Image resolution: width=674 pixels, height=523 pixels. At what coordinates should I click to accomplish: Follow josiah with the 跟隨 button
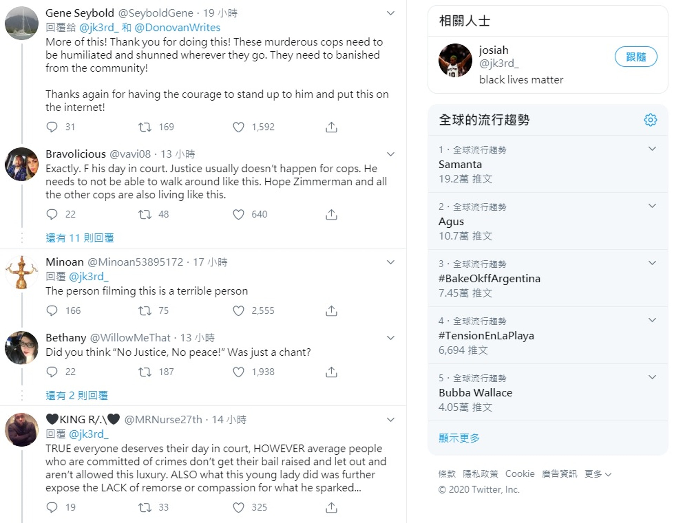tap(636, 57)
